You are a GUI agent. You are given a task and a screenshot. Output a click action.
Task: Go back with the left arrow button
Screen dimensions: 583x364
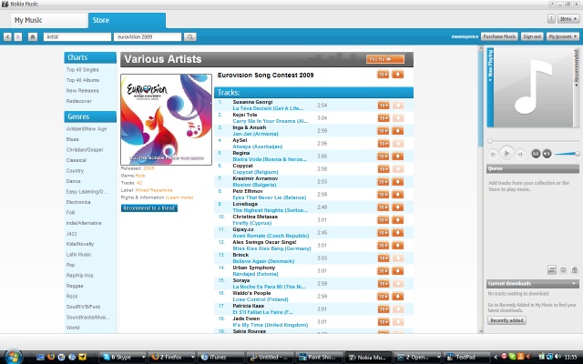click(x=7, y=36)
